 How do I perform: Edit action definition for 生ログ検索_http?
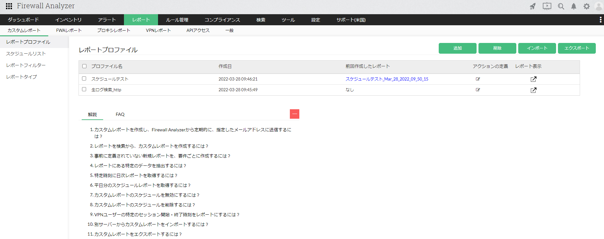coord(478,90)
